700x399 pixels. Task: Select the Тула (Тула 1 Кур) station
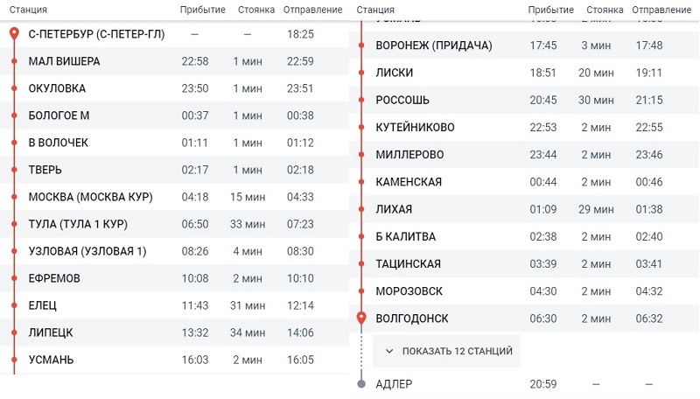click(77, 224)
